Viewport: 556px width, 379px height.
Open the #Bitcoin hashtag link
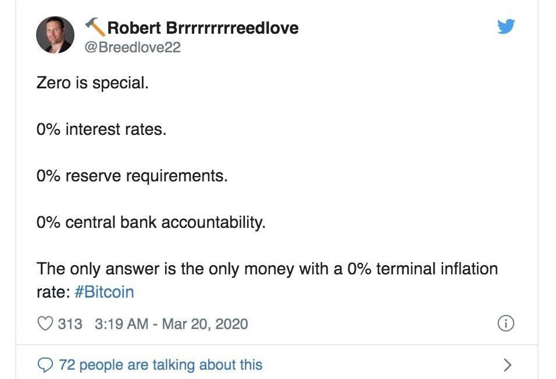tap(105, 291)
